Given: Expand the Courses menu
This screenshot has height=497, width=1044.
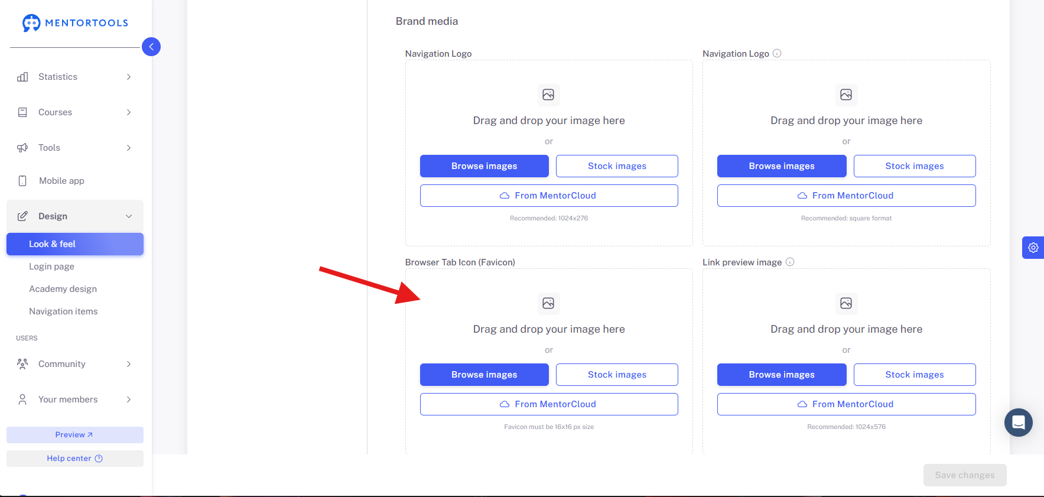Looking at the screenshot, I should click(x=74, y=112).
